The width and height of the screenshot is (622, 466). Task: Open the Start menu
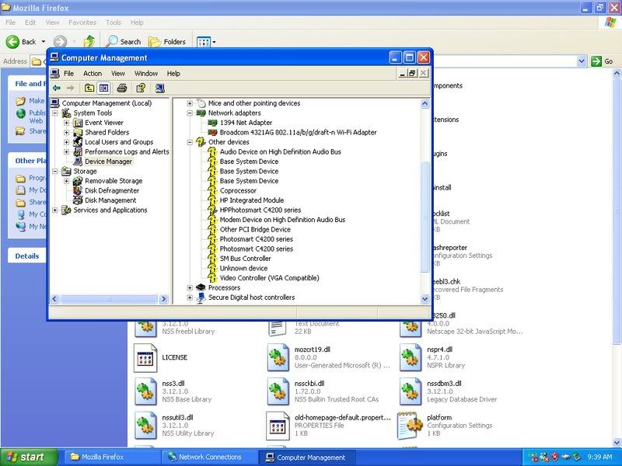pos(29,457)
